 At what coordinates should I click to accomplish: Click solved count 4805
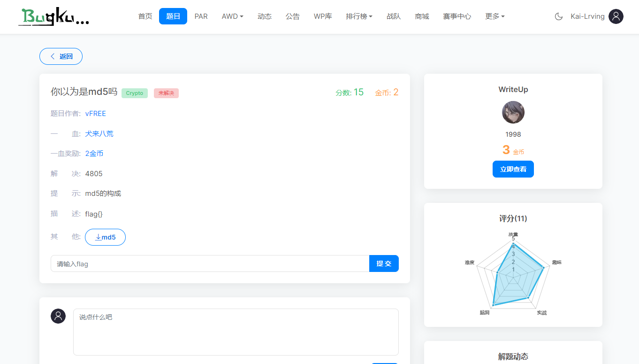94,174
